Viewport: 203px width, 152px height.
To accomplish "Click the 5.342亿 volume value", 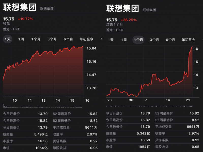I will tap(144, 134).
